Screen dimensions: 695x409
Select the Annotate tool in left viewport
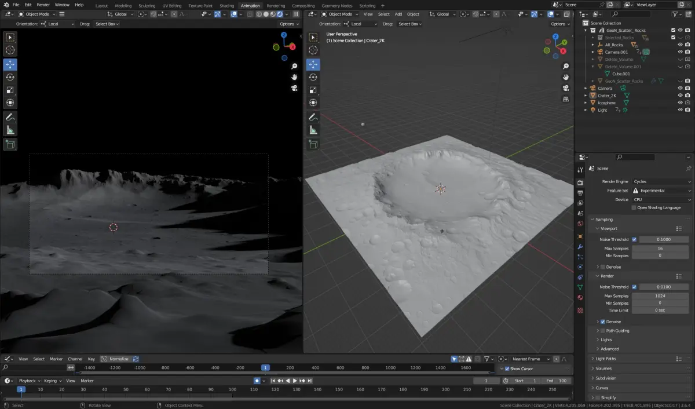[x=10, y=117]
